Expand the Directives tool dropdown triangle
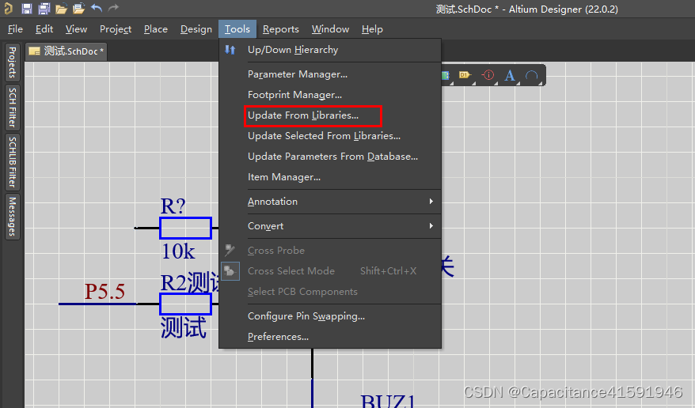 (x=496, y=83)
